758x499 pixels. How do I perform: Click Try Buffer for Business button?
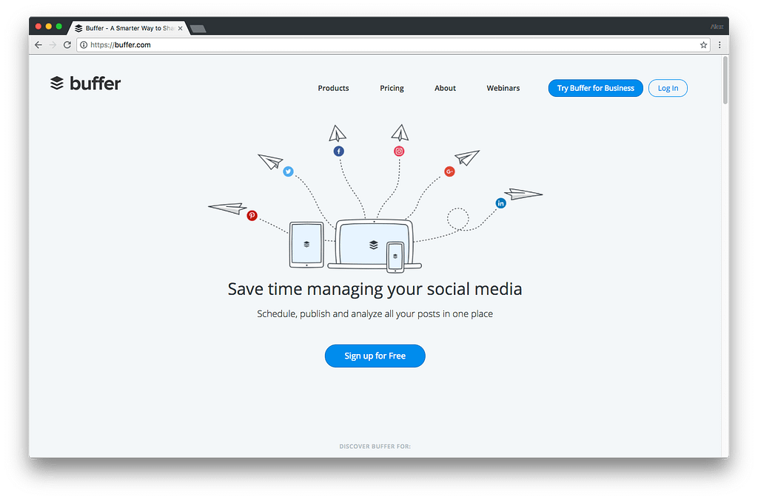click(596, 88)
